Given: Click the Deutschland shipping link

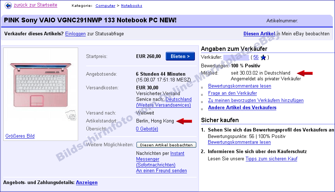Looking at the screenshot, I should click(179, 99).
